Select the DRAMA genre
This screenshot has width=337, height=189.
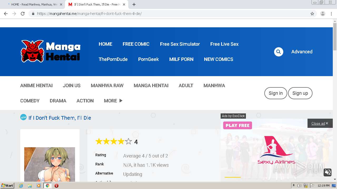(58, 101)
